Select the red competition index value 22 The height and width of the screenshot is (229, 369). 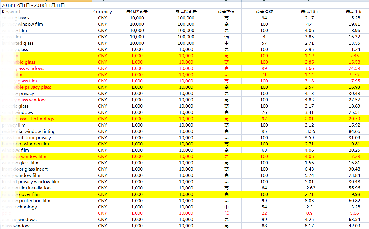(264, 213)
